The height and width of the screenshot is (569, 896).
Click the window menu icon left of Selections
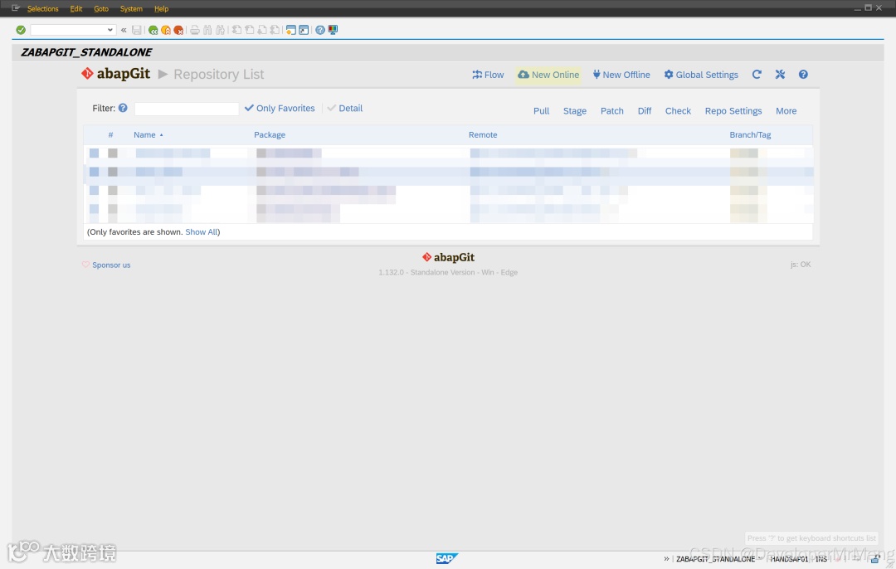click(16, 8)
